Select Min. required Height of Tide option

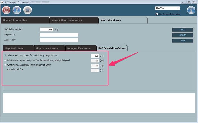pos(5,60)
